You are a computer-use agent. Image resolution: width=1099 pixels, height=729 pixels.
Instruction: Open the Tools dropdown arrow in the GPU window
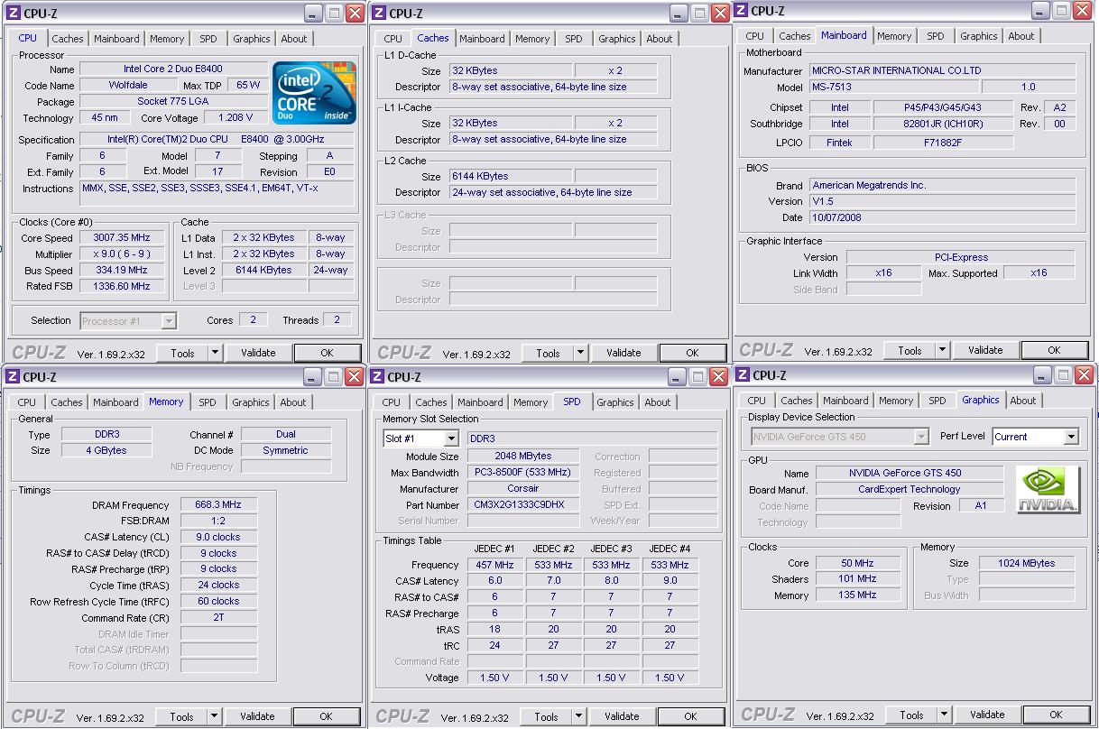tap(944, 715)
